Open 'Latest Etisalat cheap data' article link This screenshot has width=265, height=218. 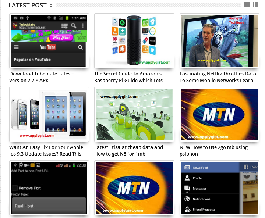128,150
